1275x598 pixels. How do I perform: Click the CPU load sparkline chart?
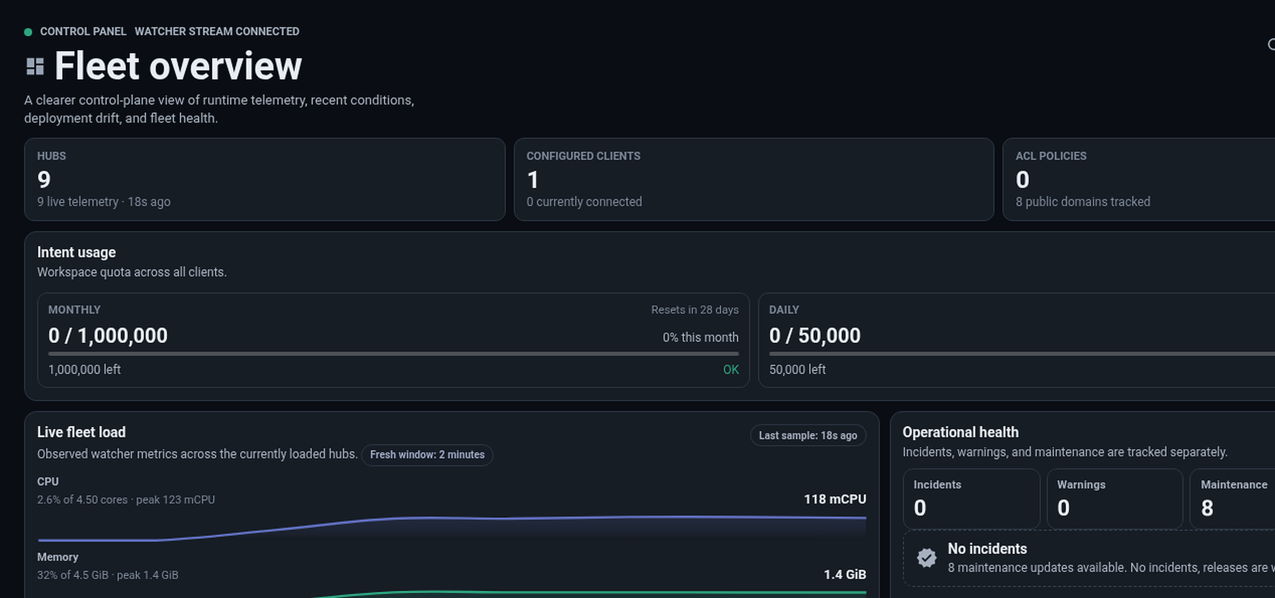point(452,528)
